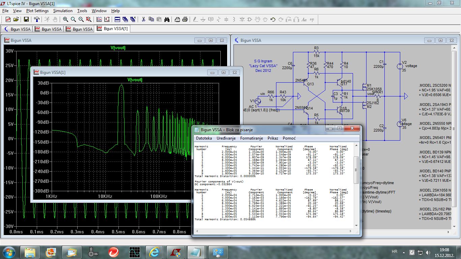The image size is (461, 259).
Task: Open the Windows Start button
Action: pyautogui.click(x=8, y=252)
